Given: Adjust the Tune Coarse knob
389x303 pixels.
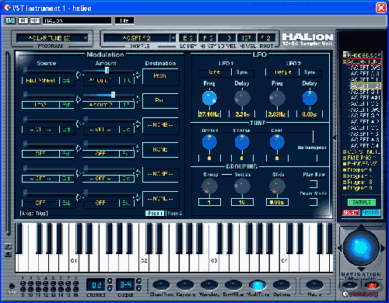Looking at the screenshot, I should point(242,142).
